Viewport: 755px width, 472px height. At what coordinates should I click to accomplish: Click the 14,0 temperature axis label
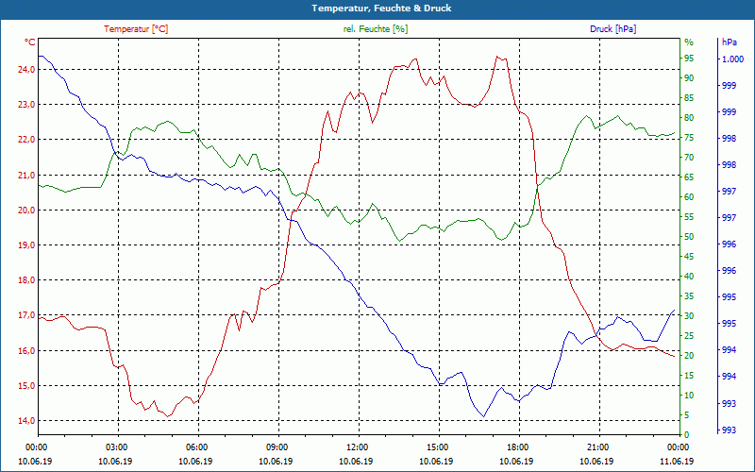click(26, 421)
